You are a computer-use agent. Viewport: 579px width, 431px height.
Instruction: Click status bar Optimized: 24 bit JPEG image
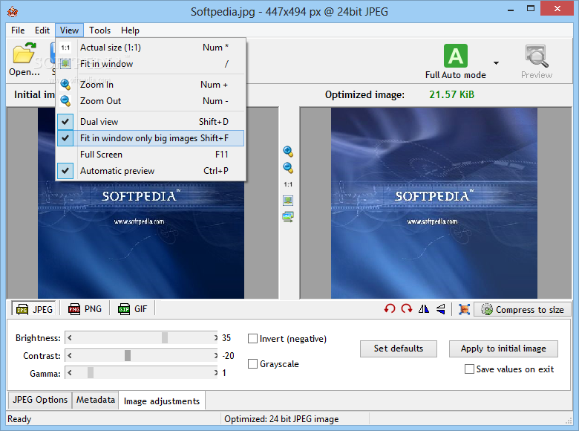pos(281,419)
